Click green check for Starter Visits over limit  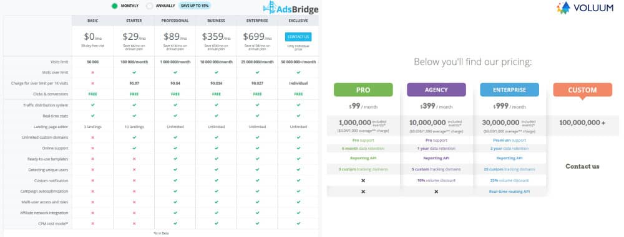click(134, 73)
